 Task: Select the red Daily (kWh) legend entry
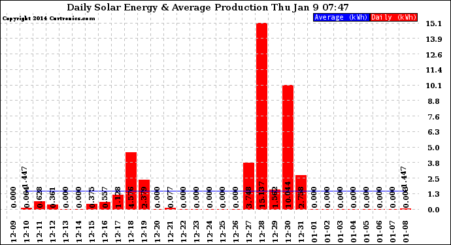[393, 17]
